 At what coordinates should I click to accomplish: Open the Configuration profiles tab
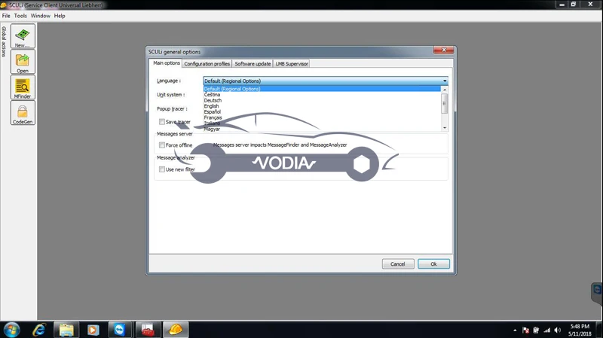click(x=207, y=64)
